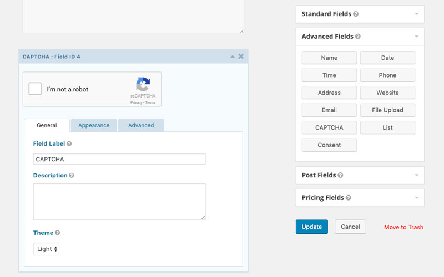444x277 pixels.
Task: Click the Move to Trash link
Action: point(403,227)
